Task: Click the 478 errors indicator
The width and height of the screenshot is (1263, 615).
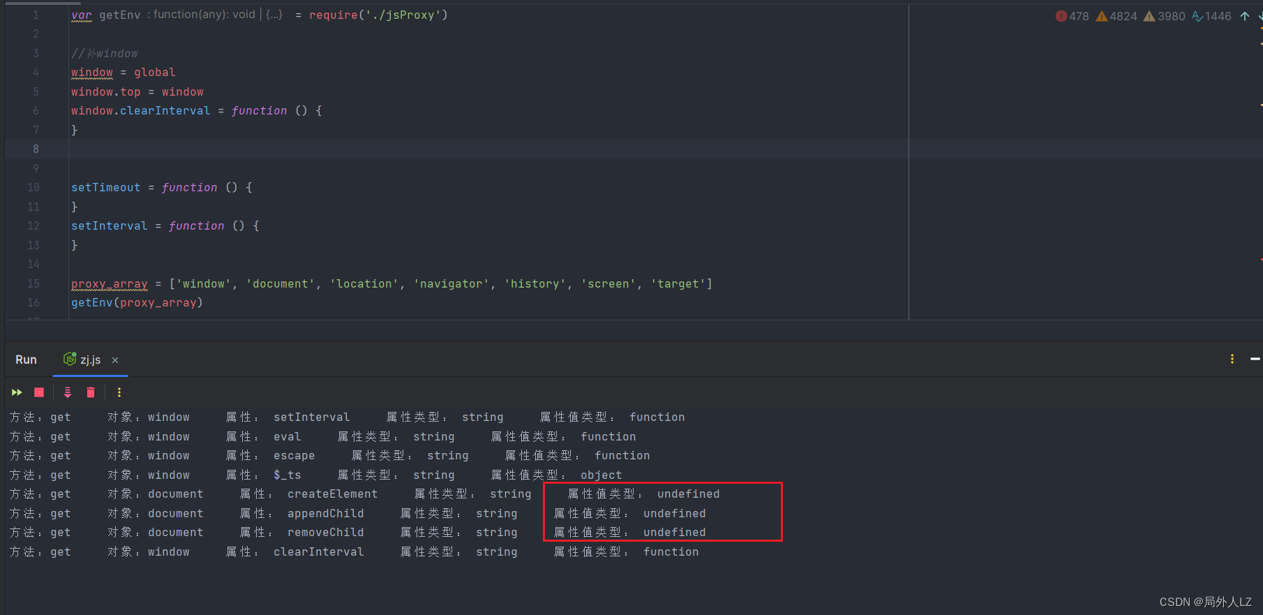Action: pyautogui.click(x=1072, y=16)
